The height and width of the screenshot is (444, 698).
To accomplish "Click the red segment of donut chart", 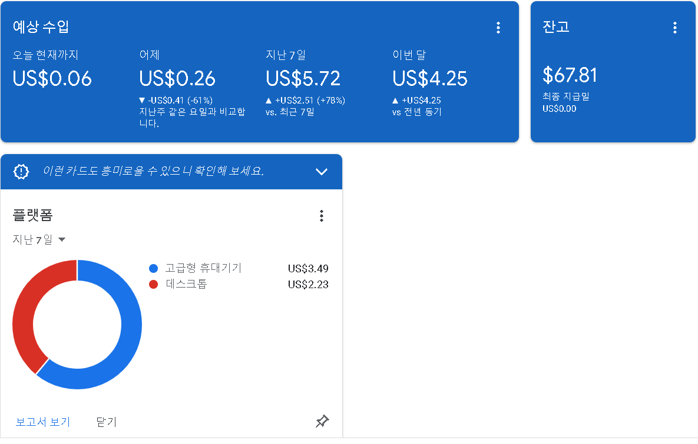I will click(27, 306).
